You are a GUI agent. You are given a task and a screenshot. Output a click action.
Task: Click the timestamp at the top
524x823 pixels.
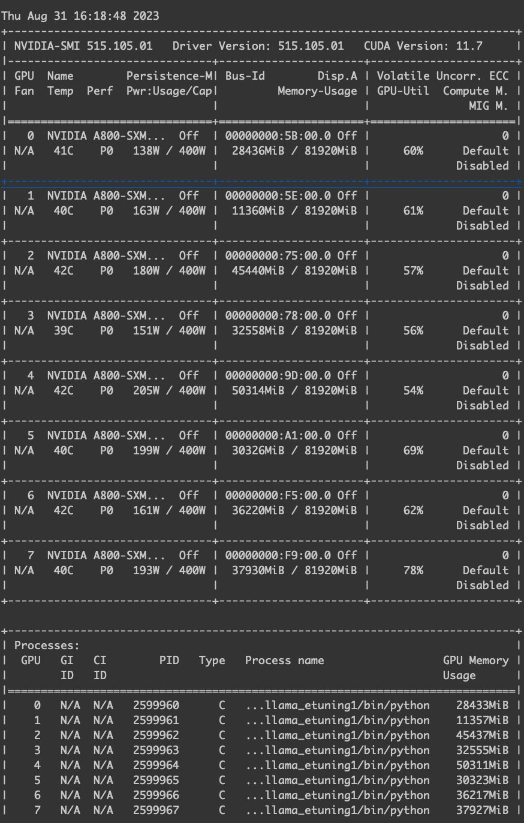click(x=80, y=16)
